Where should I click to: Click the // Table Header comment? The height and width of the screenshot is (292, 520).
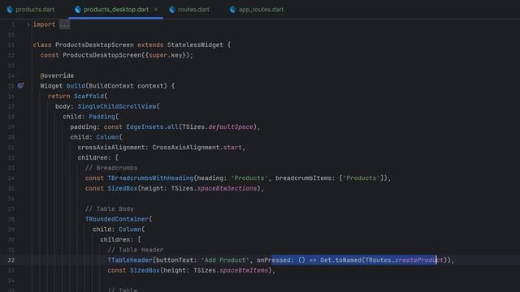136,250
